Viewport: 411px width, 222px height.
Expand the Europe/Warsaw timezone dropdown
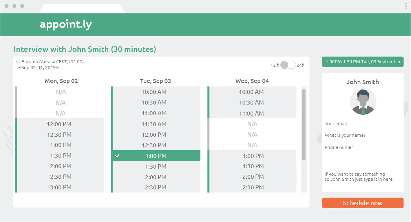pyautogui.click(x=18, y=62)
